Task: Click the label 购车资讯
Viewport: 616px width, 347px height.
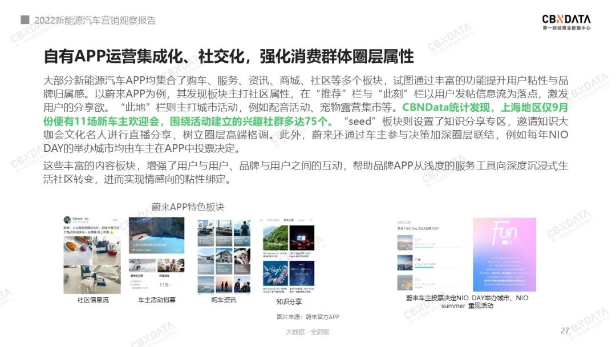Action: [224, 300]
